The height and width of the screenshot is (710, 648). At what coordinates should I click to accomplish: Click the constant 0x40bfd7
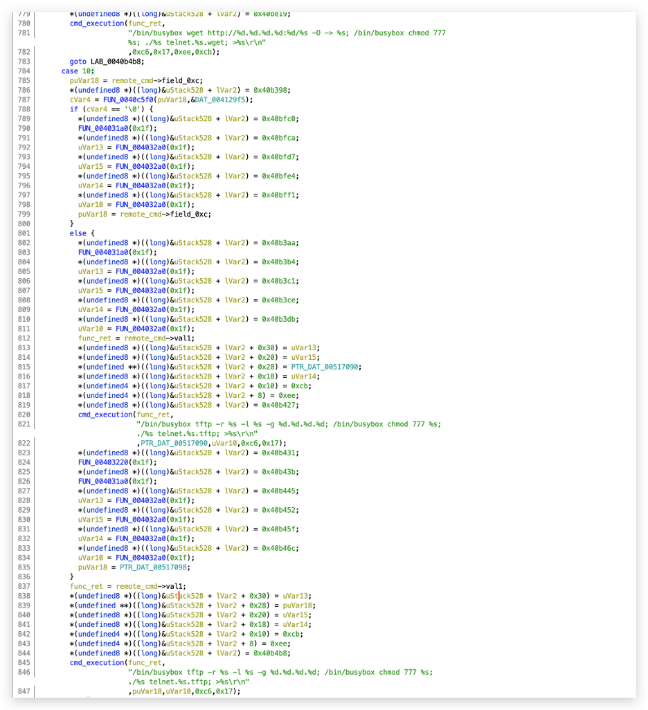[x=279, y=156]
